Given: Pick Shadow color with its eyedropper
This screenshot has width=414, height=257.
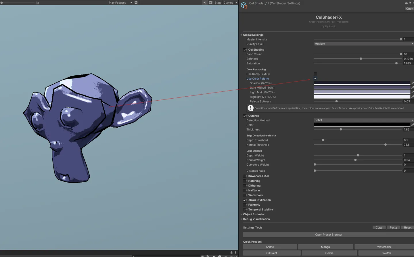Looking at the screenshot, I should tap(412, 83).
